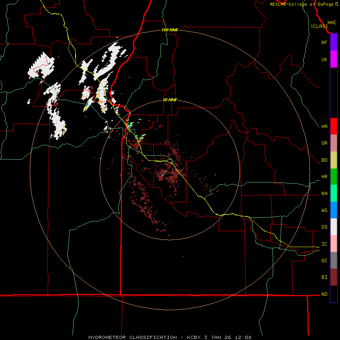The image size is (340, 340).
Task: Click the [CLAS] units label
Action: click(319, 26)
